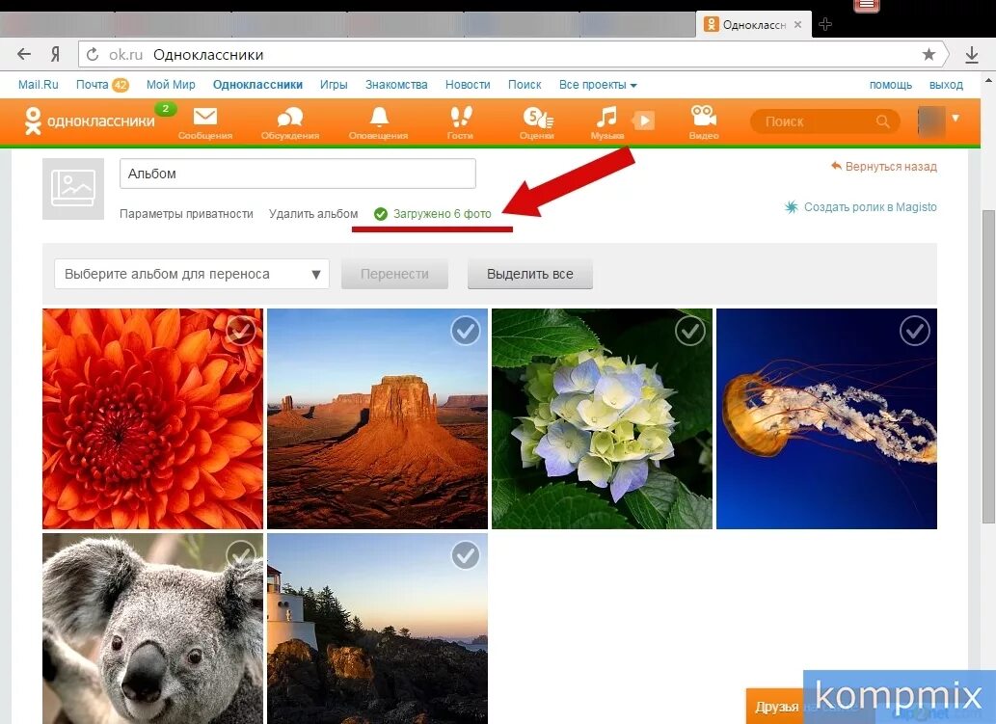996x724 pixels.
Task: Open Mail.Ru portal link
Action: point(39,85)
